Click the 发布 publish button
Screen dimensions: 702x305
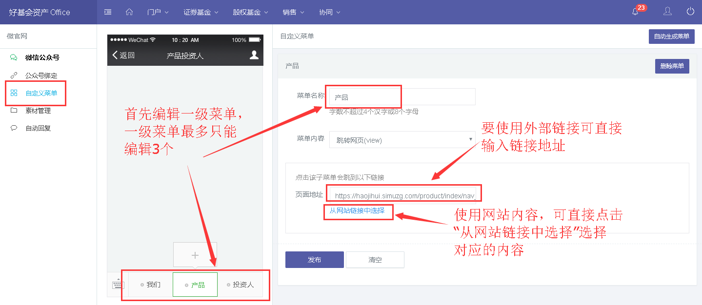[x=314, y=259]
